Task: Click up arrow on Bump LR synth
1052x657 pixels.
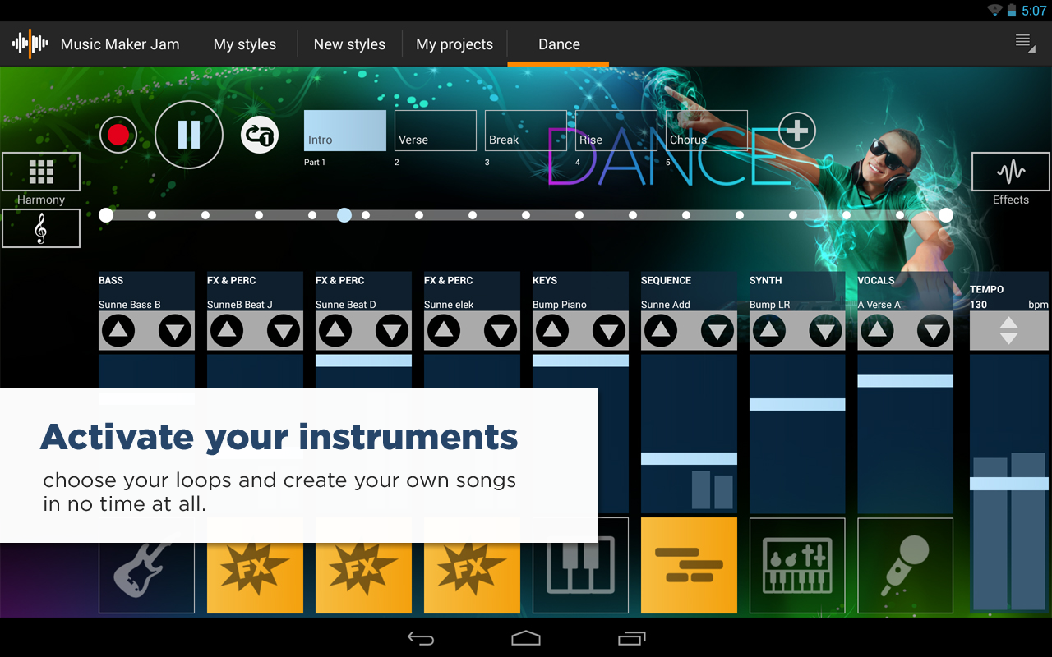Action: pos(769,331)
